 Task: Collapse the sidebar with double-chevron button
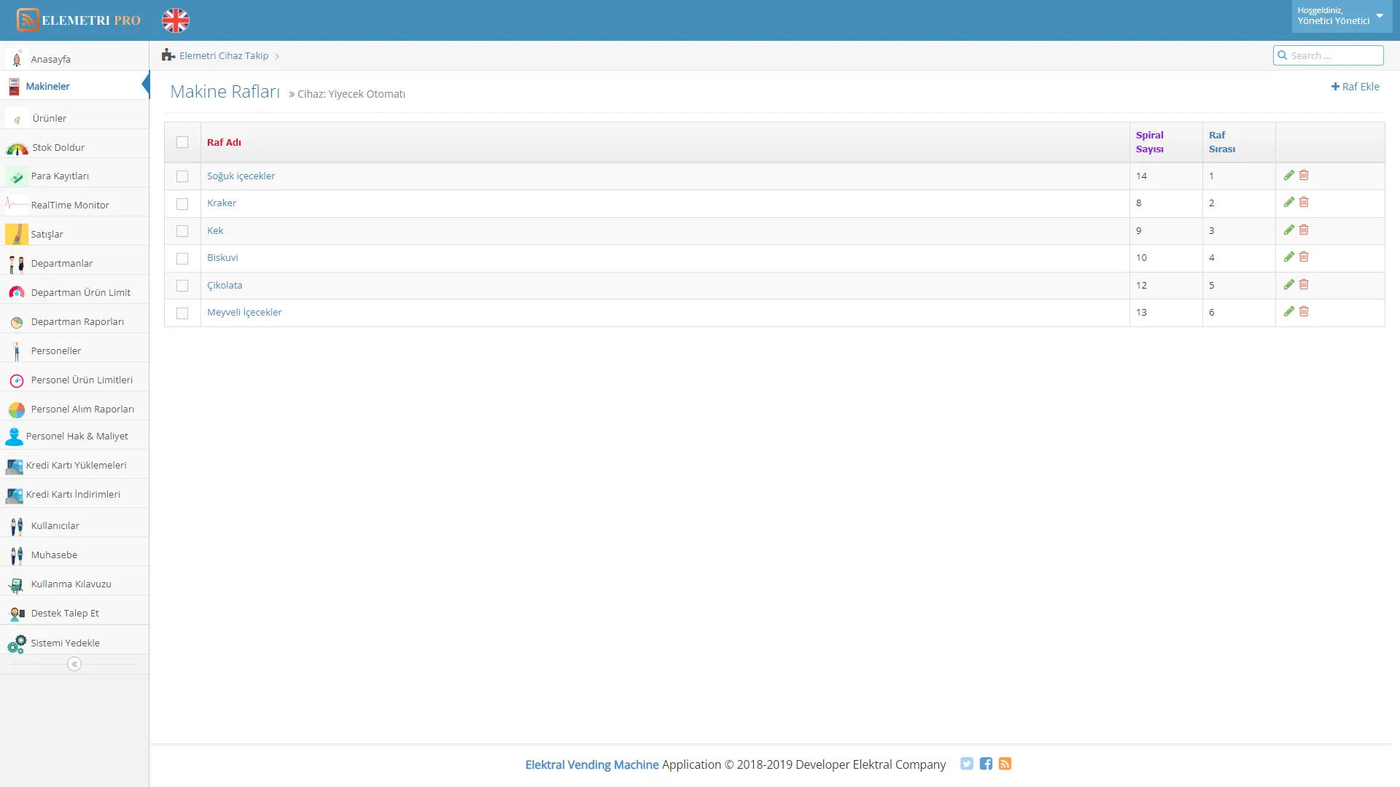(x=74, y=664)
